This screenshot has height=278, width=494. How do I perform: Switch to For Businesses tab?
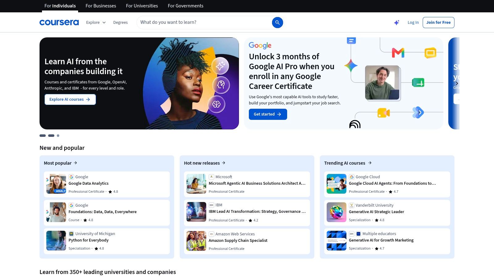pos(101,6)
